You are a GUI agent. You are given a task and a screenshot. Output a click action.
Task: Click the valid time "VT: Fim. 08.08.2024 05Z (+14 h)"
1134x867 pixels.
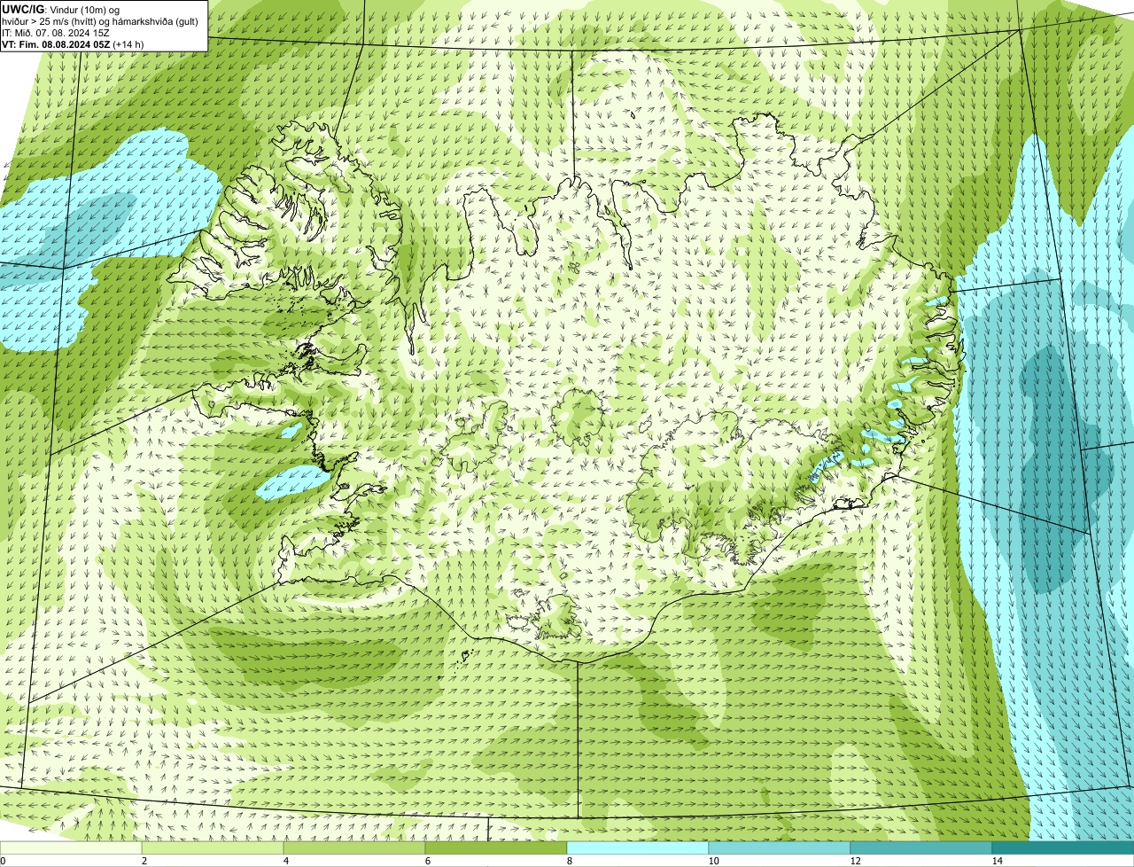point(73,44)
